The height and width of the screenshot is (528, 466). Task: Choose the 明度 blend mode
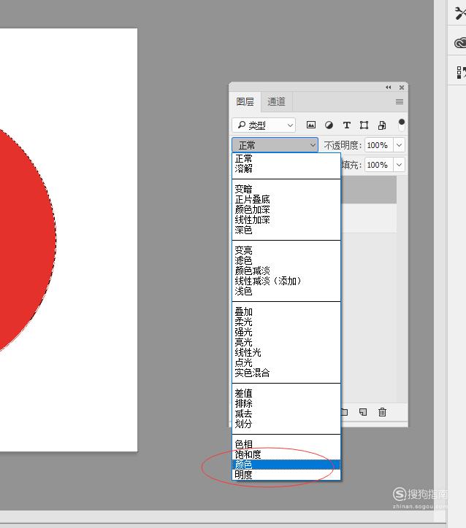[x=286, y=475]
